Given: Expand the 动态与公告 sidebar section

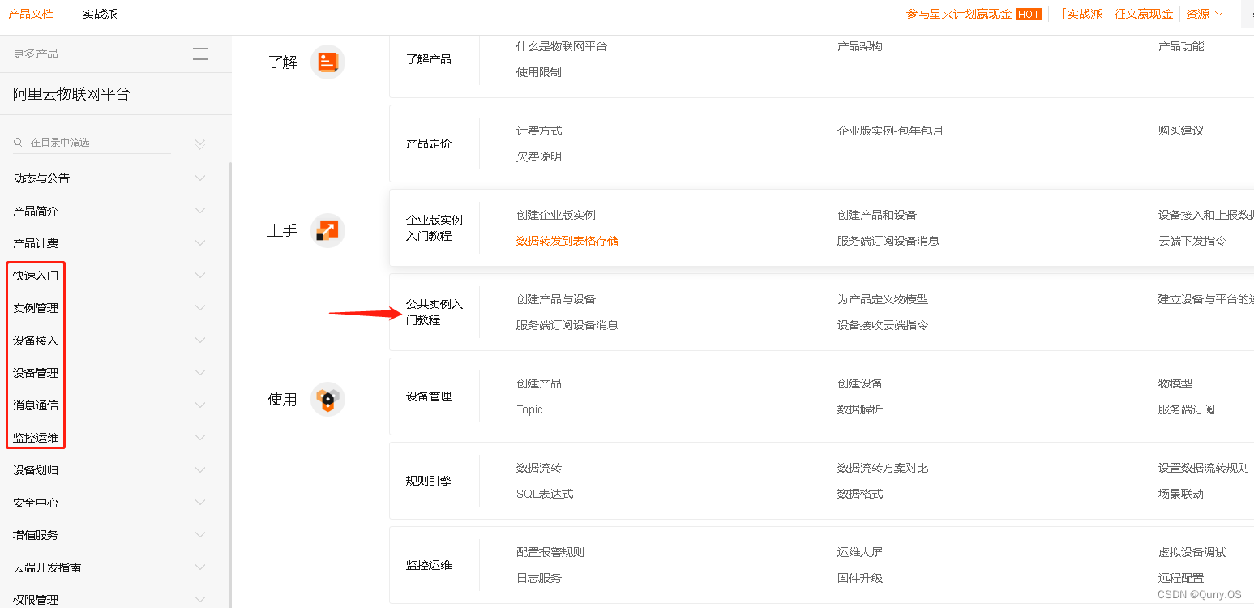Looking at the screenshot, I should (x=200, y=178).
